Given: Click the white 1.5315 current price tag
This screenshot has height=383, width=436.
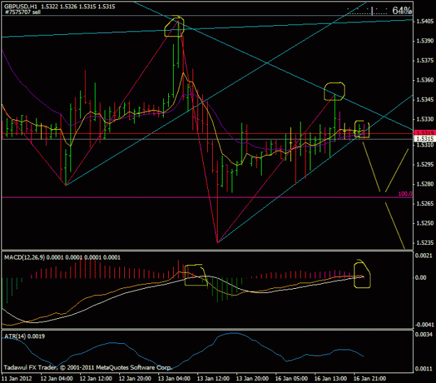Looking at the screenshot, I should [425, 139].
